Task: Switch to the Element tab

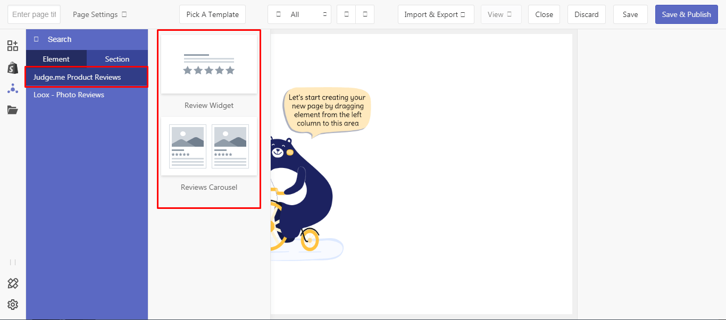Action: tap(56, 59)
